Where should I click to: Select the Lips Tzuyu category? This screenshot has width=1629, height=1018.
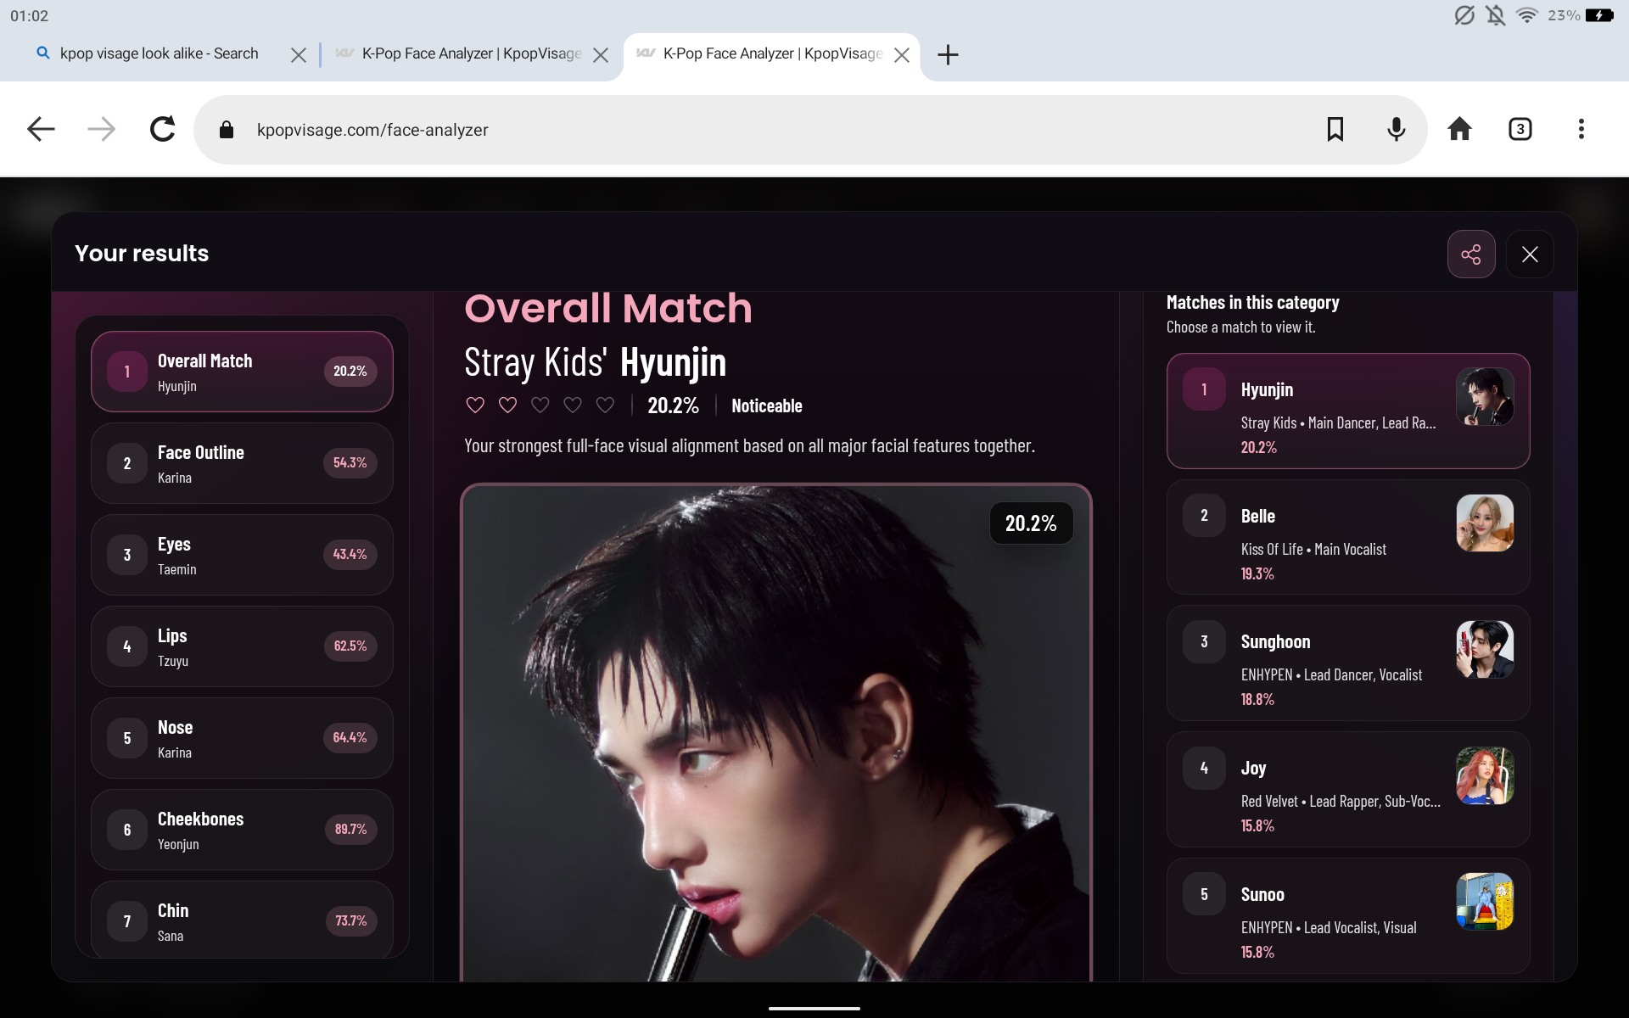point(242,646)
